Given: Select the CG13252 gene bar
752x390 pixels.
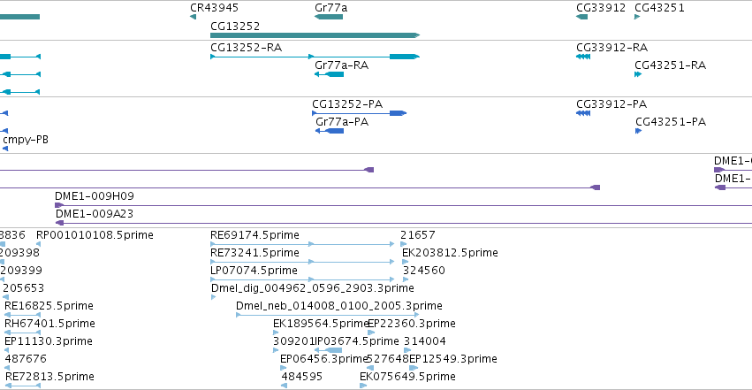Looking at the screenshot, I should tap(315, 35).
